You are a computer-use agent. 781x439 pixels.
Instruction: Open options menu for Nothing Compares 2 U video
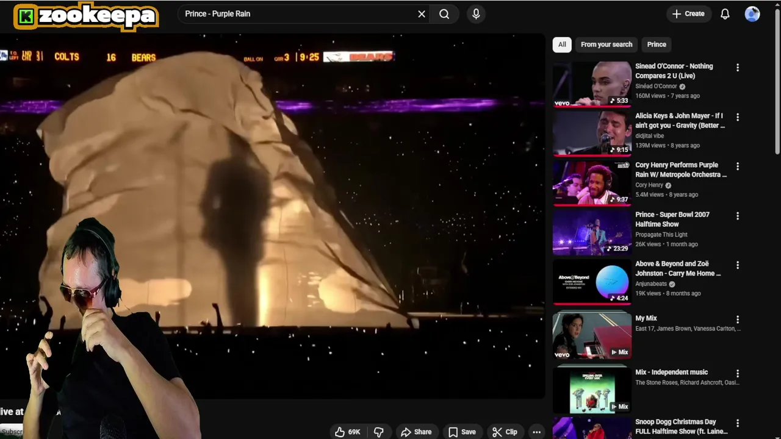click(738, 68)
